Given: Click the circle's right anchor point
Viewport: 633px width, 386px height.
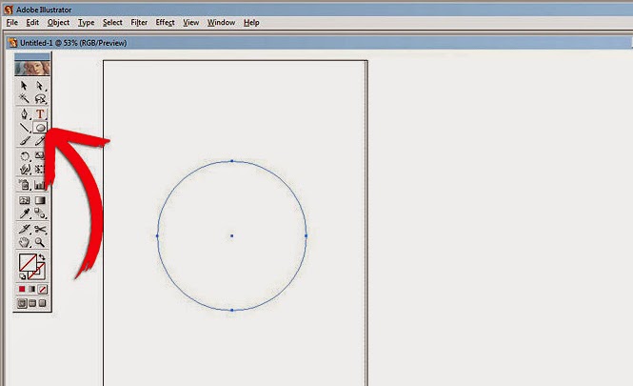Looking at the screenshot, I should coord(306,235).
